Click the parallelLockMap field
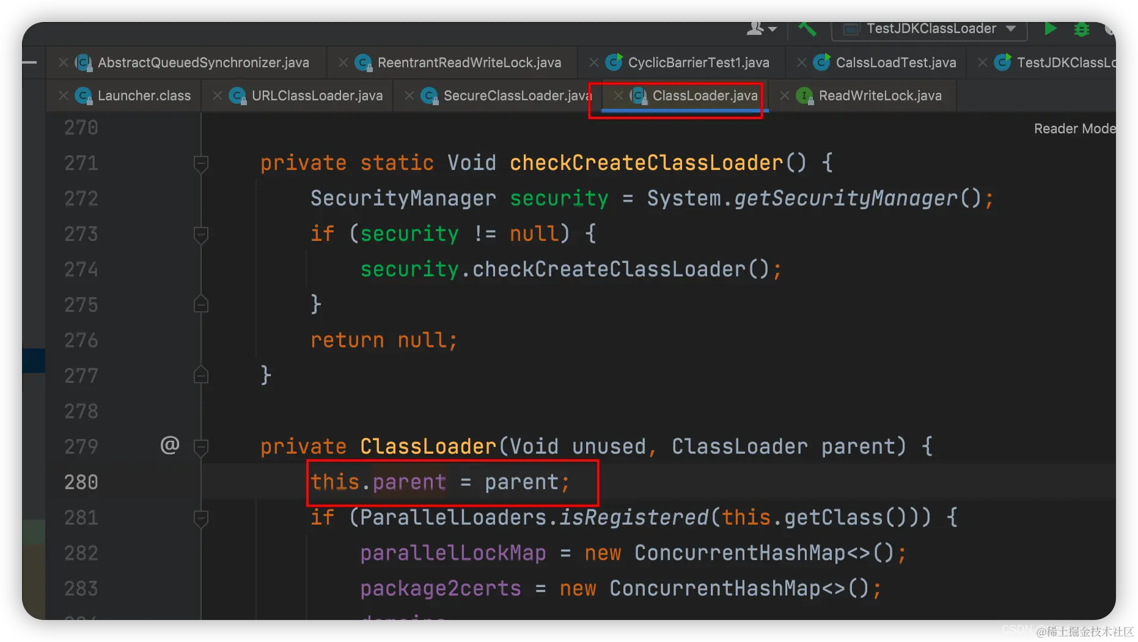Viewport: 1138px width, 642px height. [453, 553]
